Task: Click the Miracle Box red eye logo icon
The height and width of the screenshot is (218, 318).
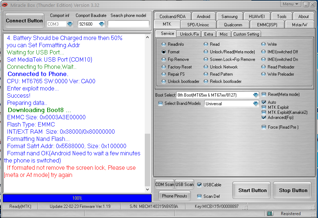Action: 4,5
